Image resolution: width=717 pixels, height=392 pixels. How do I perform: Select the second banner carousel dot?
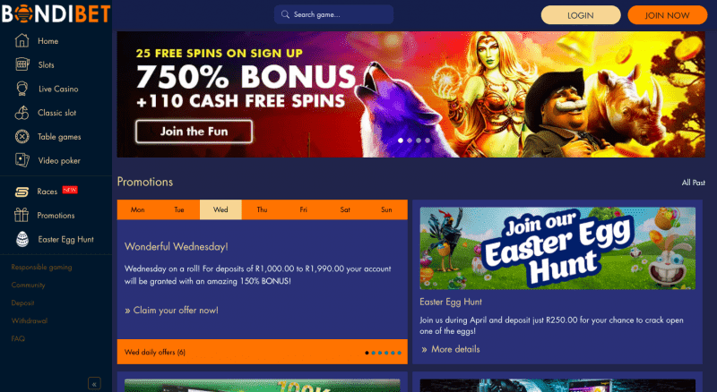point(410,141)
